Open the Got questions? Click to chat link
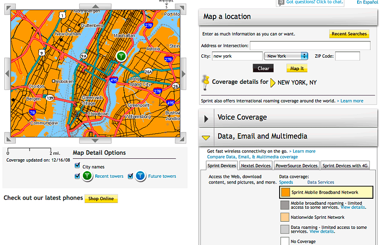Screen dimensions: 381x245 click(x=315, y=2)
